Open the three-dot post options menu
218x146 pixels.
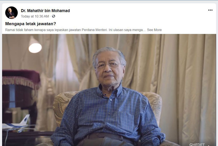210,10
